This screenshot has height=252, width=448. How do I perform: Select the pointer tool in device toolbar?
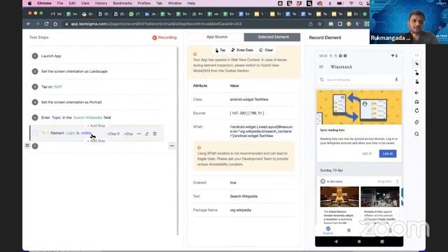pyautogui.click(x=417, y=64)
